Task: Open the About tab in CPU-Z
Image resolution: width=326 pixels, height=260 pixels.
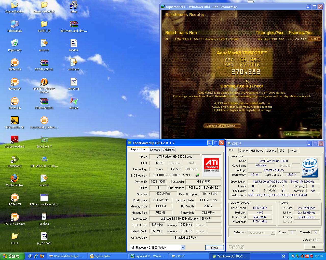Action: (294, 151)
